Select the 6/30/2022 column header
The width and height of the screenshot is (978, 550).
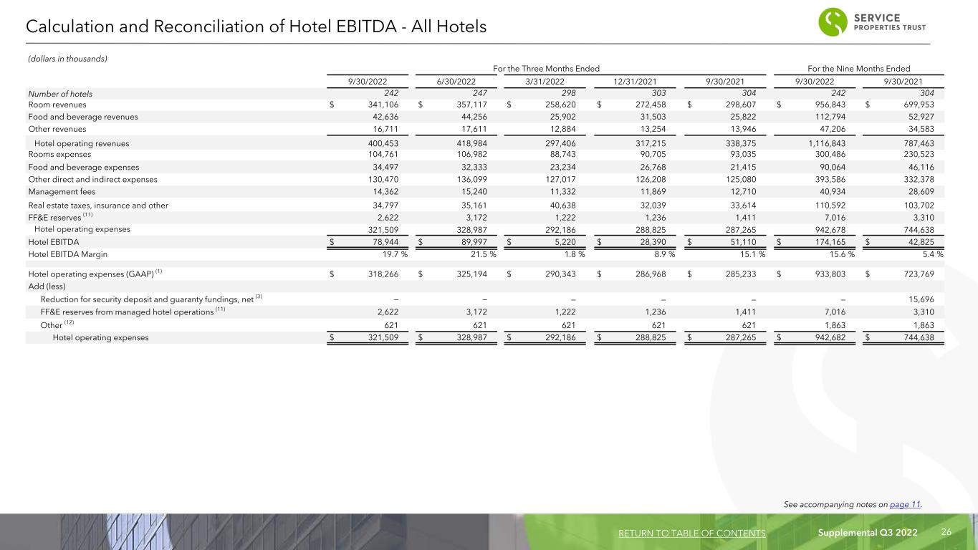[x=457, y=80]
